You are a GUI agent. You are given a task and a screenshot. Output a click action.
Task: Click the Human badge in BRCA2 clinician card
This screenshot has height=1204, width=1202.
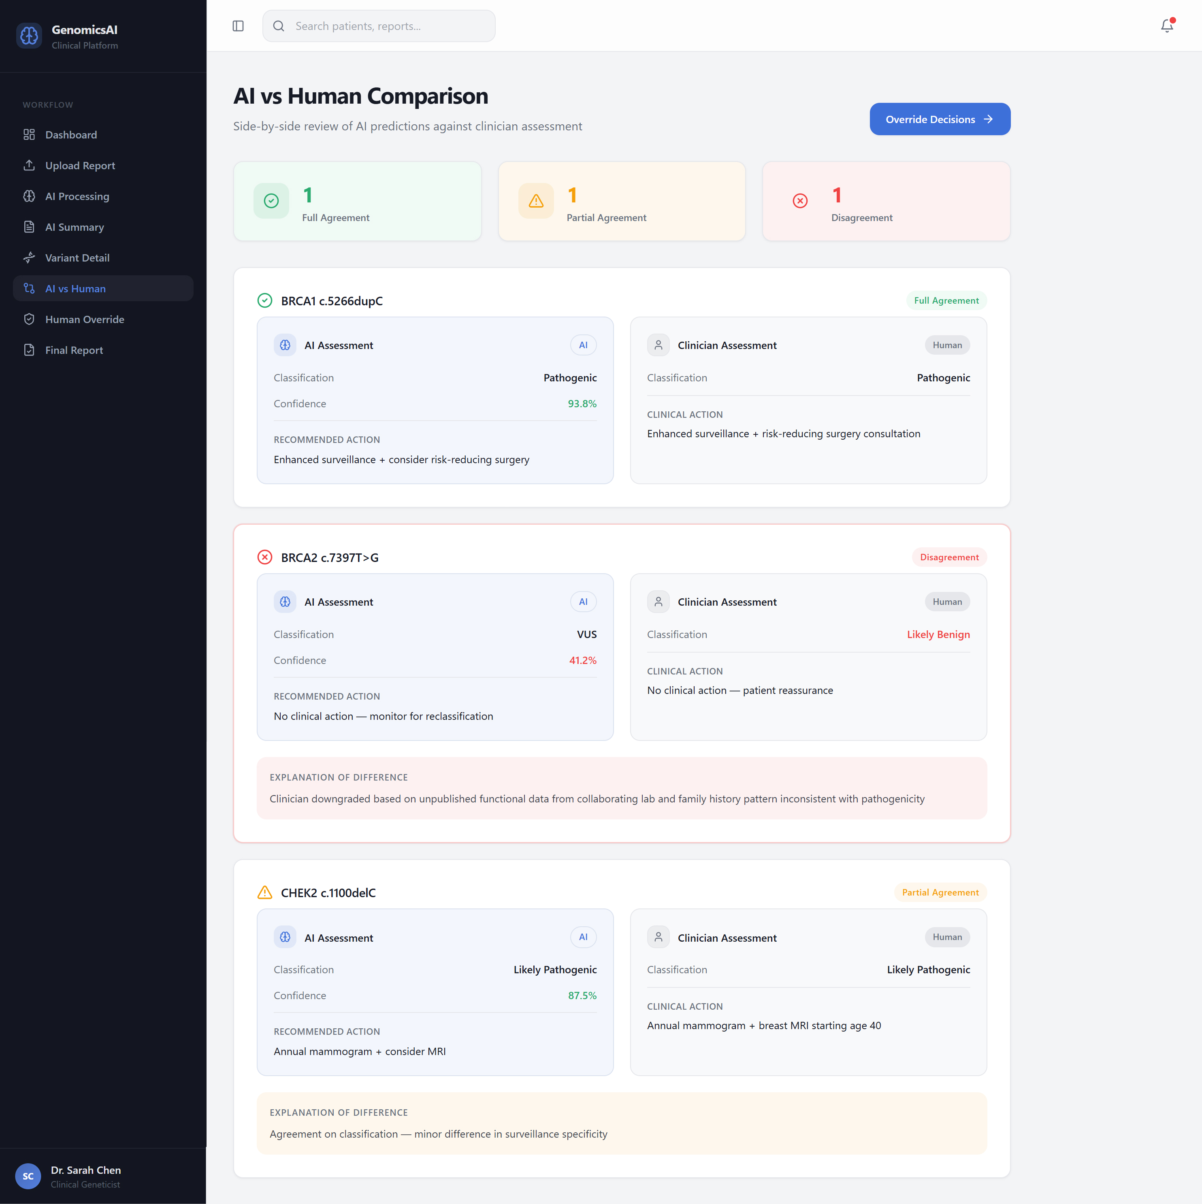[x=947, y=602]
